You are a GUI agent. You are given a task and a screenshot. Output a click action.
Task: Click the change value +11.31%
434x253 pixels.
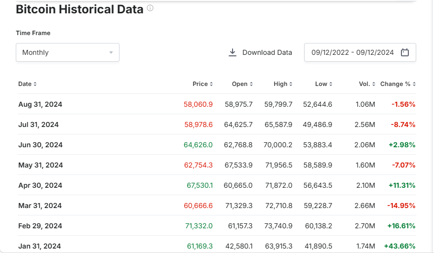pos(402,185)
